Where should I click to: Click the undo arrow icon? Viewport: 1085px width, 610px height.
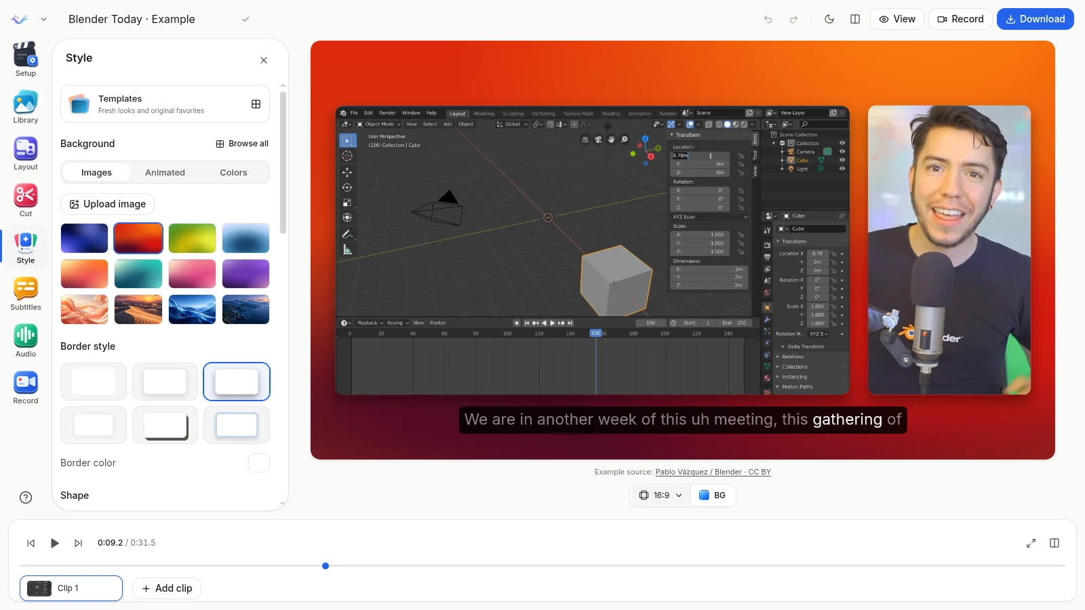pyautogui.click(x=768, y=19)
